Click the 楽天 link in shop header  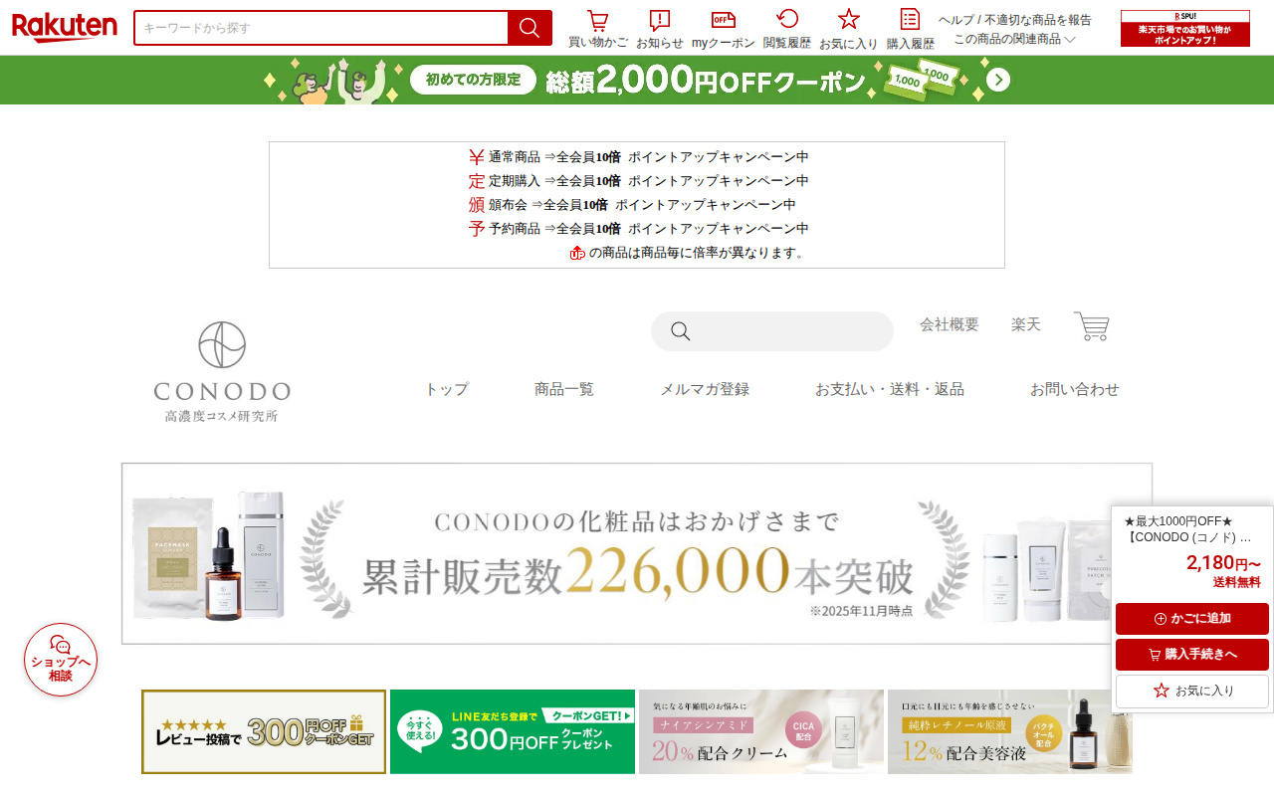pyautogui.click(x=1026, y=324)
